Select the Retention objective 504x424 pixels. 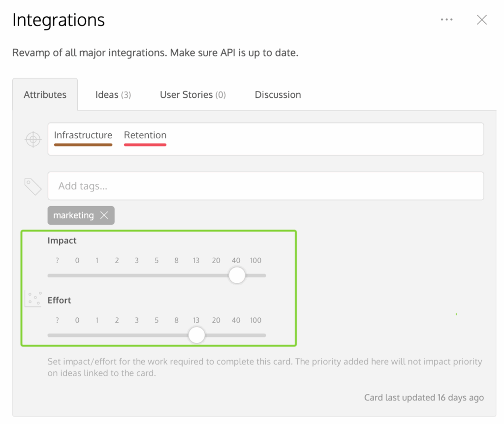(x=145, y=138)
